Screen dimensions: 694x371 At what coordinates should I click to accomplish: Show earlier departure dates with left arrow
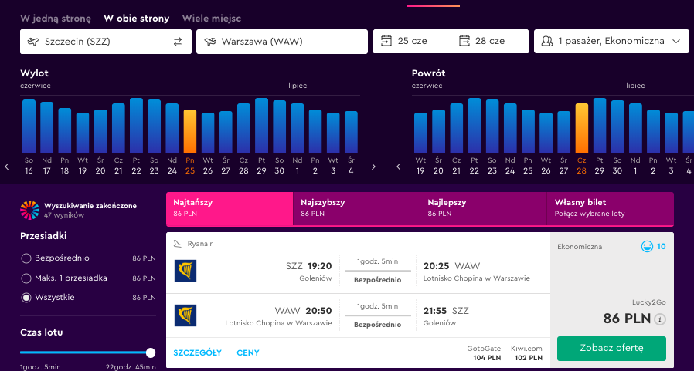pyautogui.click(x=7, y=167)
